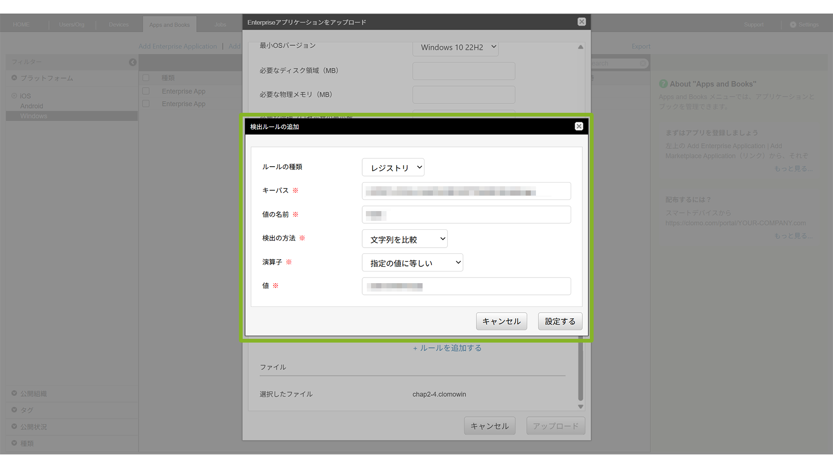Close the 検出ルールの追加 dialog
Viewport: 833px width, 468px height.
[x=579, y=126]
